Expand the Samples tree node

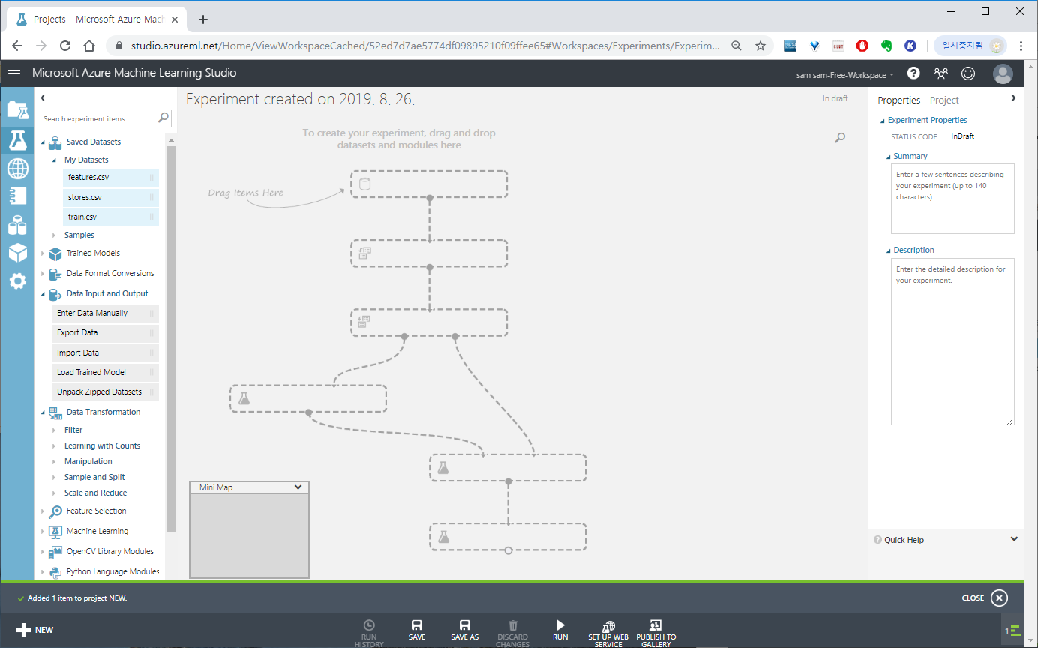(x=54, y=235)
